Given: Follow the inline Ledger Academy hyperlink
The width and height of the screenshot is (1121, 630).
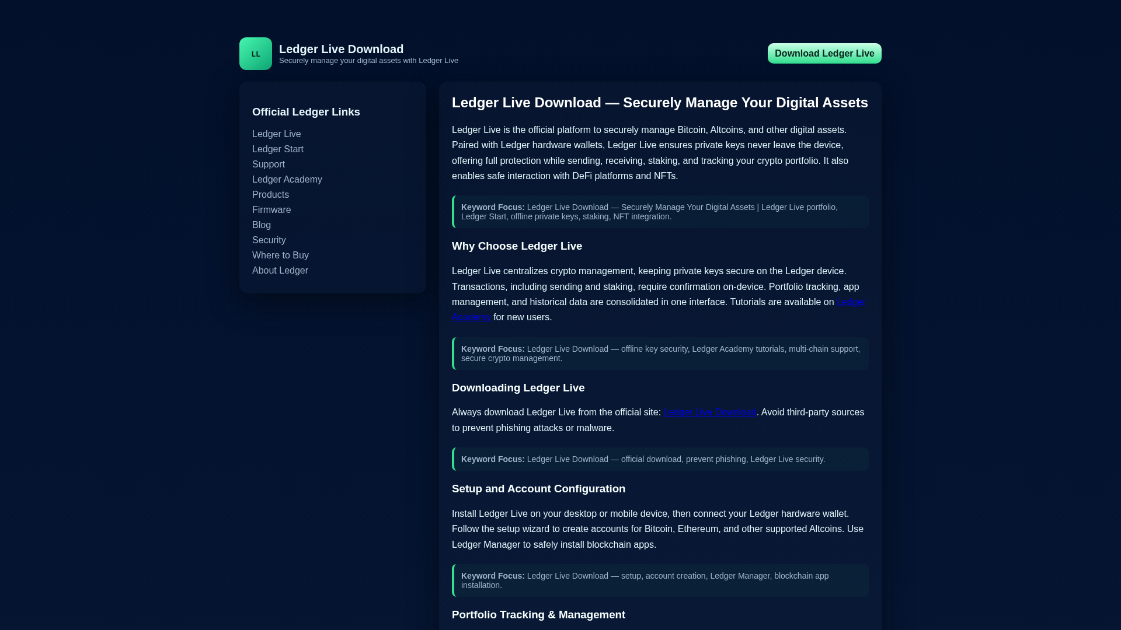Looking at the screenshot, I should (x=851, y=302).
